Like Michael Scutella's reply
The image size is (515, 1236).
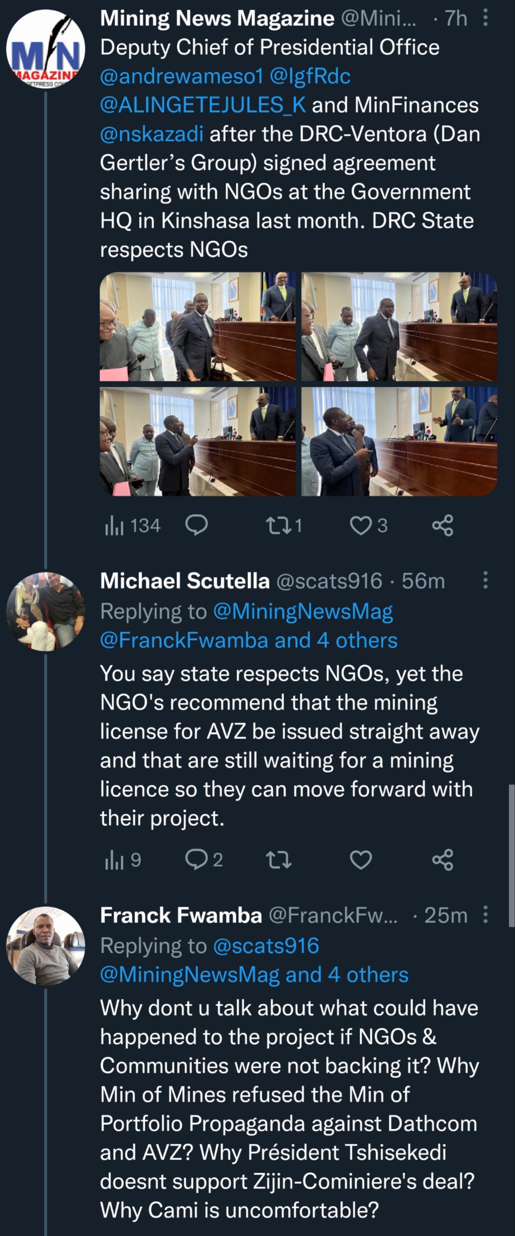[x=362, y=859]
